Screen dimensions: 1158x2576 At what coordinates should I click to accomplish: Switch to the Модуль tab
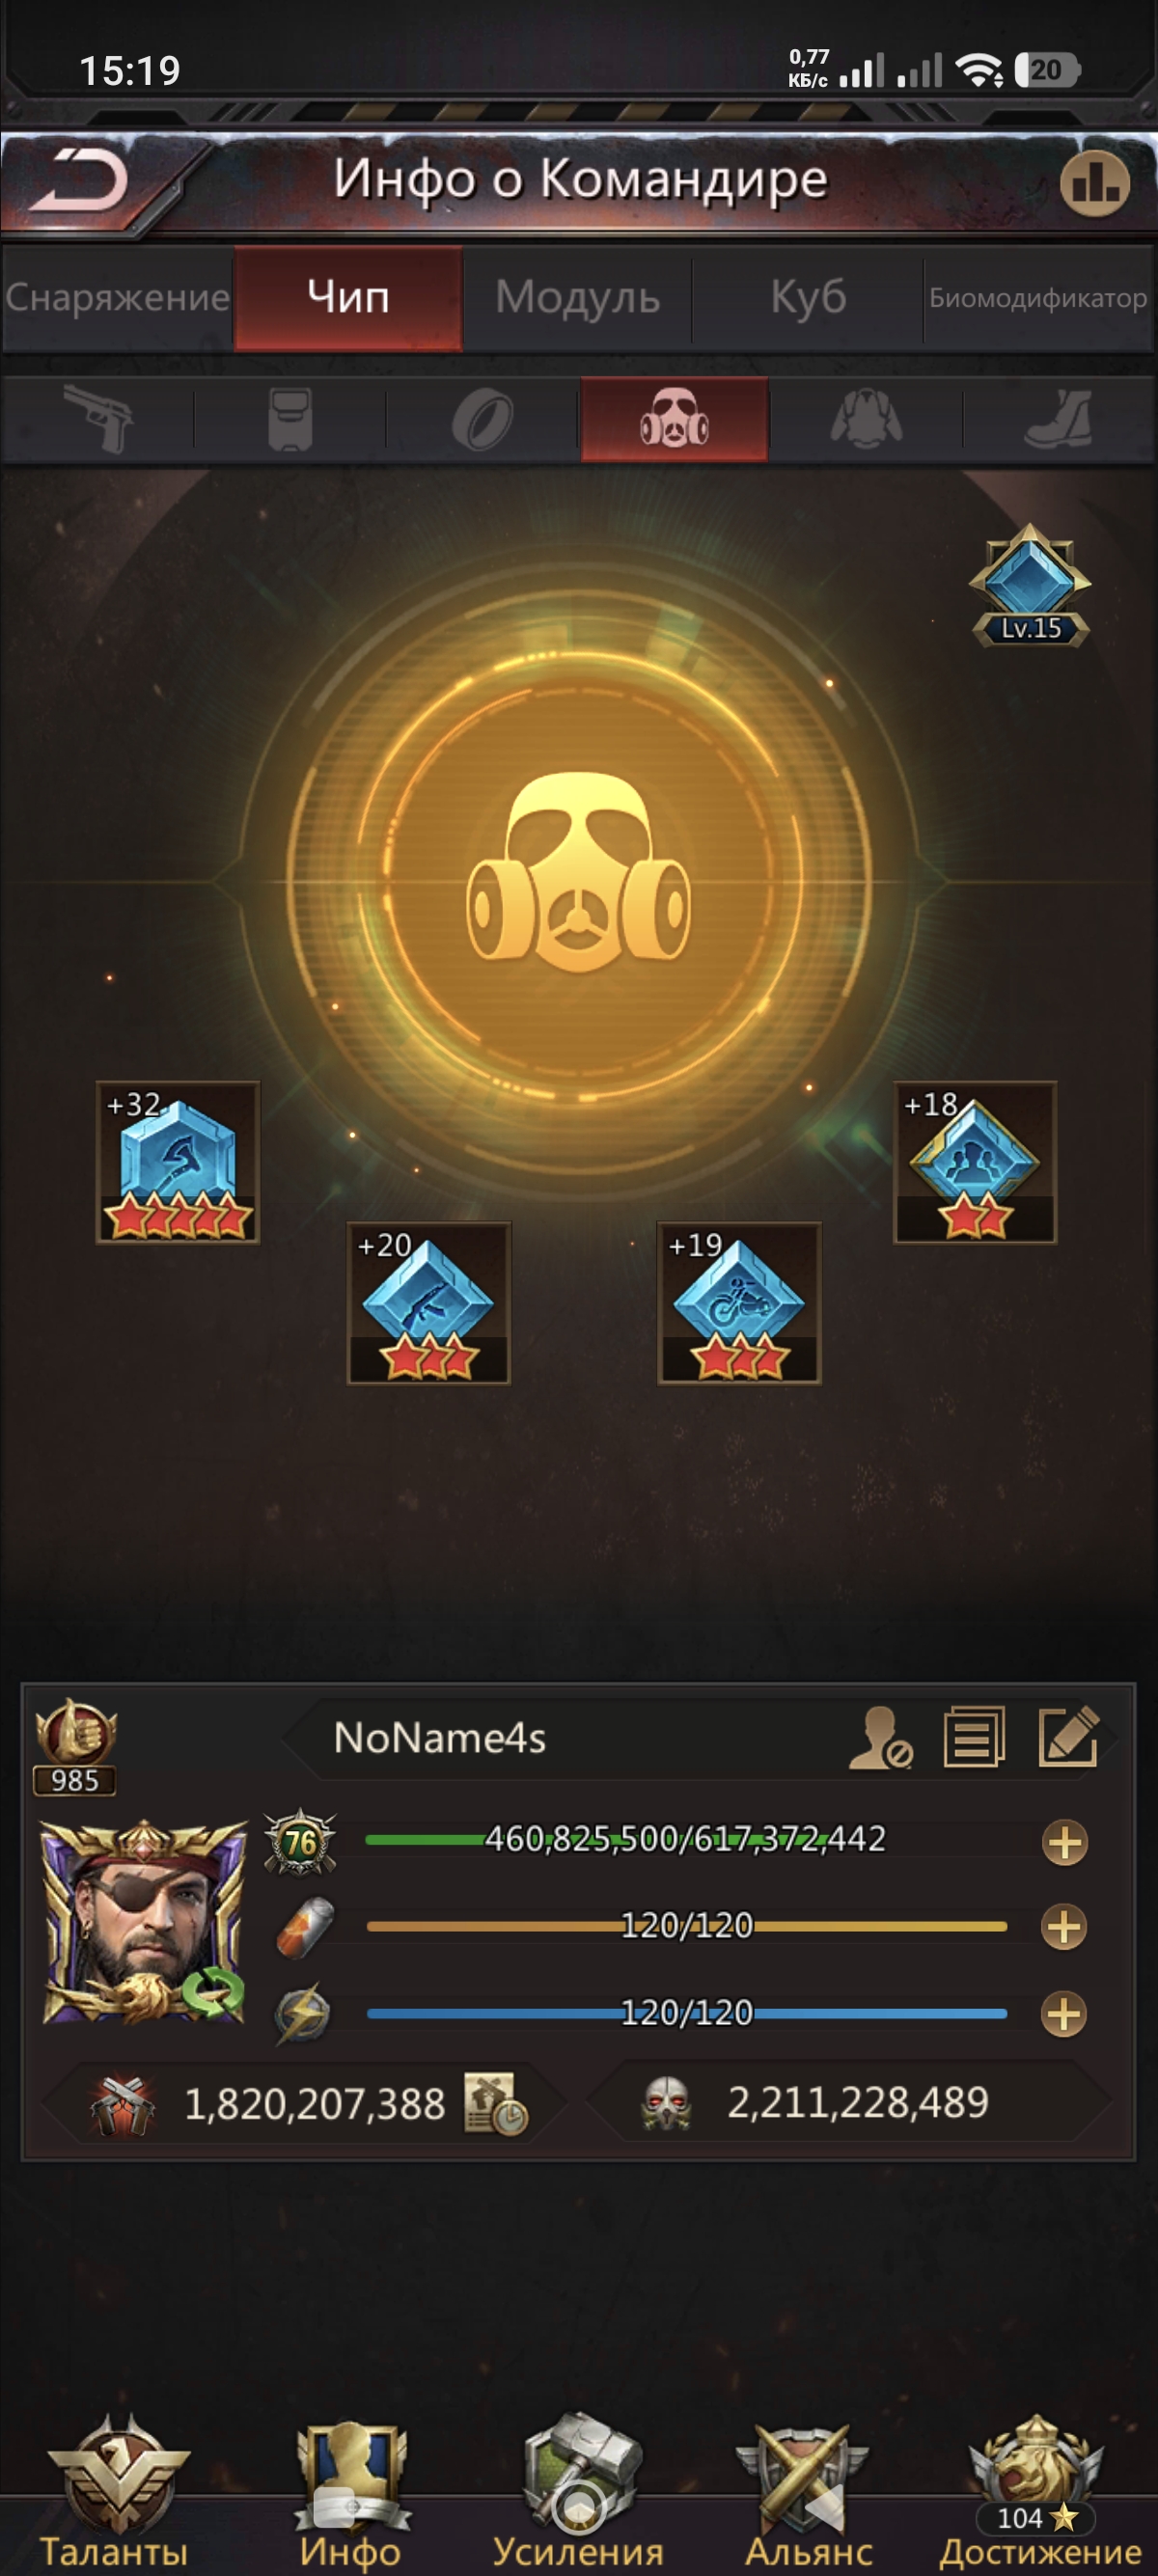pos(578,298)
